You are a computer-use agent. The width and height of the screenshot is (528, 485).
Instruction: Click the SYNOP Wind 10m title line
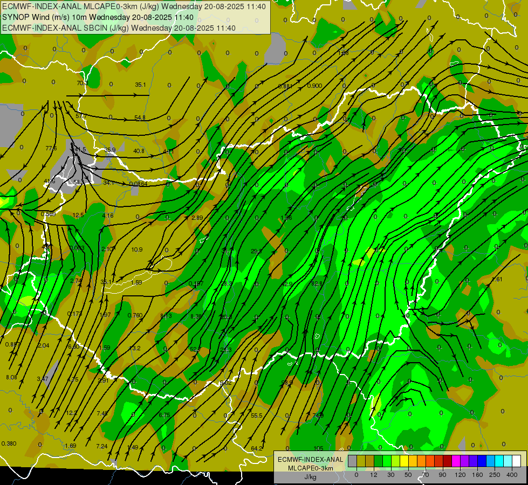click(x=98, y=17)
